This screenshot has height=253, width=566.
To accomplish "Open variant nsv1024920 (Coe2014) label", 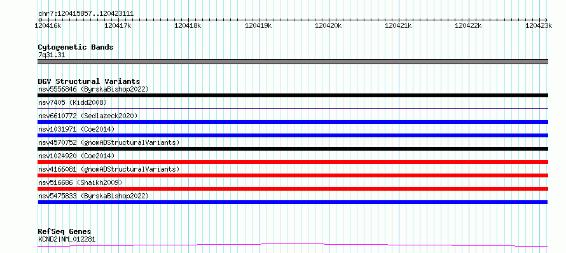I will pyautogui.click(x=76, y=156).
